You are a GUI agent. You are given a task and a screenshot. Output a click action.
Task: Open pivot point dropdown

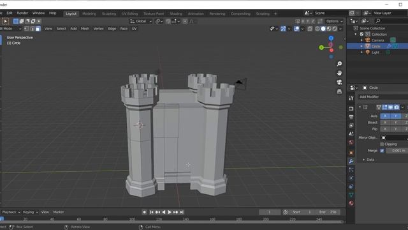[158, 21]
